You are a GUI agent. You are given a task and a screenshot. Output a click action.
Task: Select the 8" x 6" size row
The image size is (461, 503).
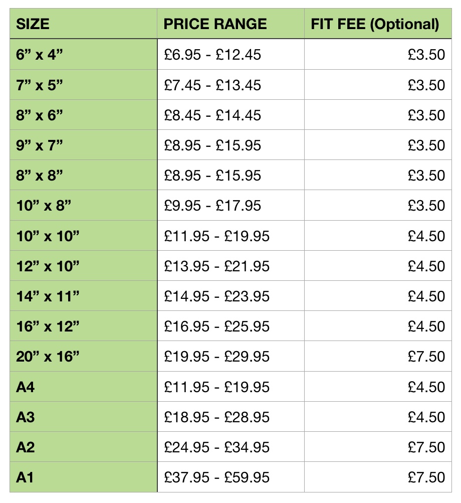231,115
